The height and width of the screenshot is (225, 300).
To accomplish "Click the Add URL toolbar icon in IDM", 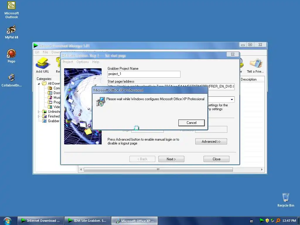I will (x=42, y=65).
